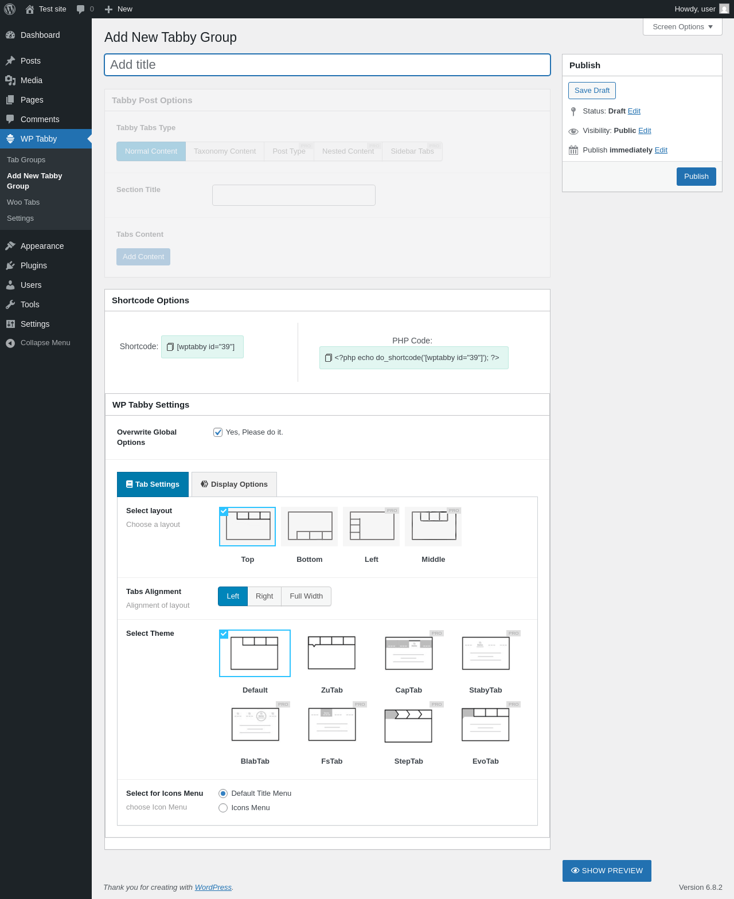Choose the EvoTab theme thumbnail
The height and width of the screenshot is (899, 734).
(485, 724)
